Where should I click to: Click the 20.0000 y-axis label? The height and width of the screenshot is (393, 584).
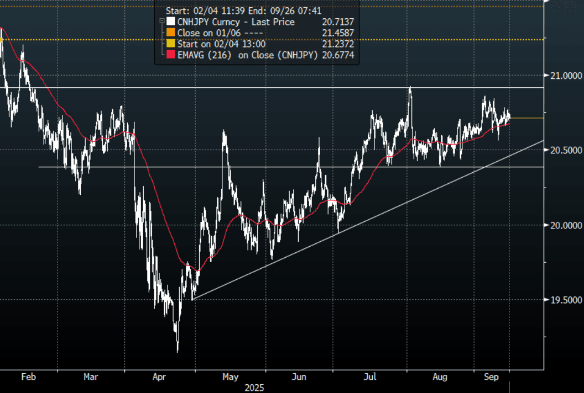coord(566,225)
